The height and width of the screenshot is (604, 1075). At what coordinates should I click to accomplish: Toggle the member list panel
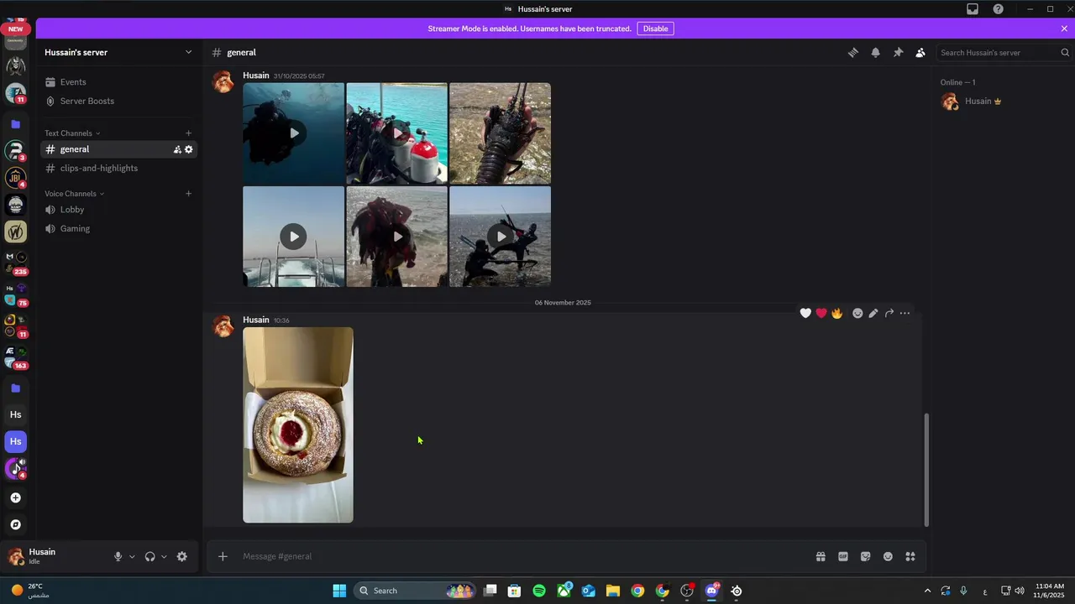920,52
